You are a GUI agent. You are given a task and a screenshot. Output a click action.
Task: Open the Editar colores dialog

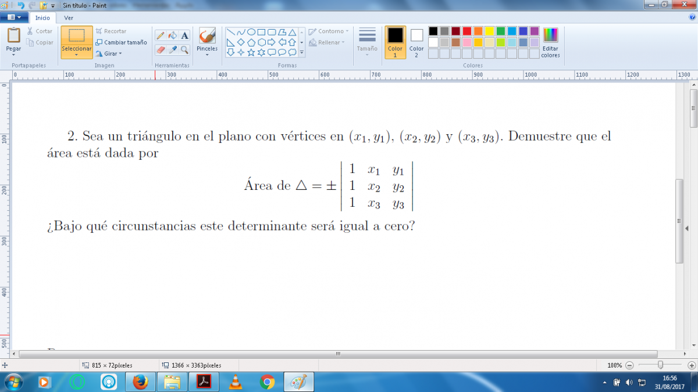pos(550,43)
